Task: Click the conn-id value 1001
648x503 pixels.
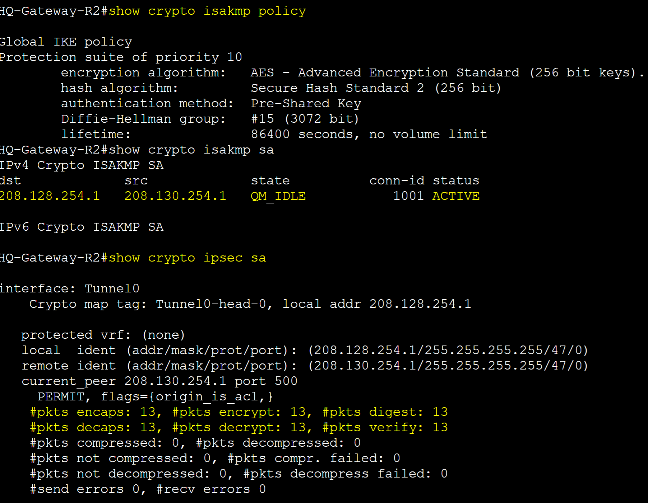Action: click(408, 196)
